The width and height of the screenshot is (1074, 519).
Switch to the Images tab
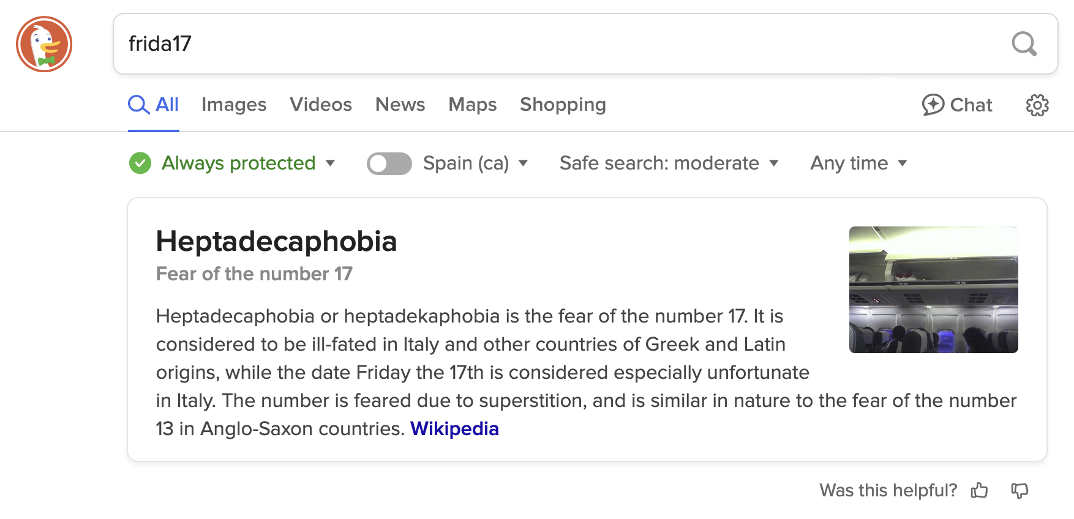[234, 105]
